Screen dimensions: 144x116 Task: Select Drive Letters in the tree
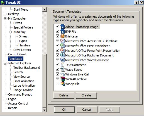click(22, 50)
